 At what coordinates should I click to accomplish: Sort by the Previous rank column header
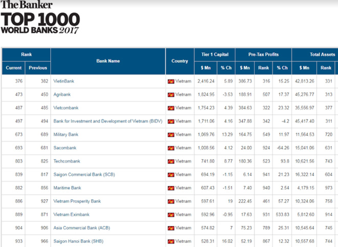(38, 68)
